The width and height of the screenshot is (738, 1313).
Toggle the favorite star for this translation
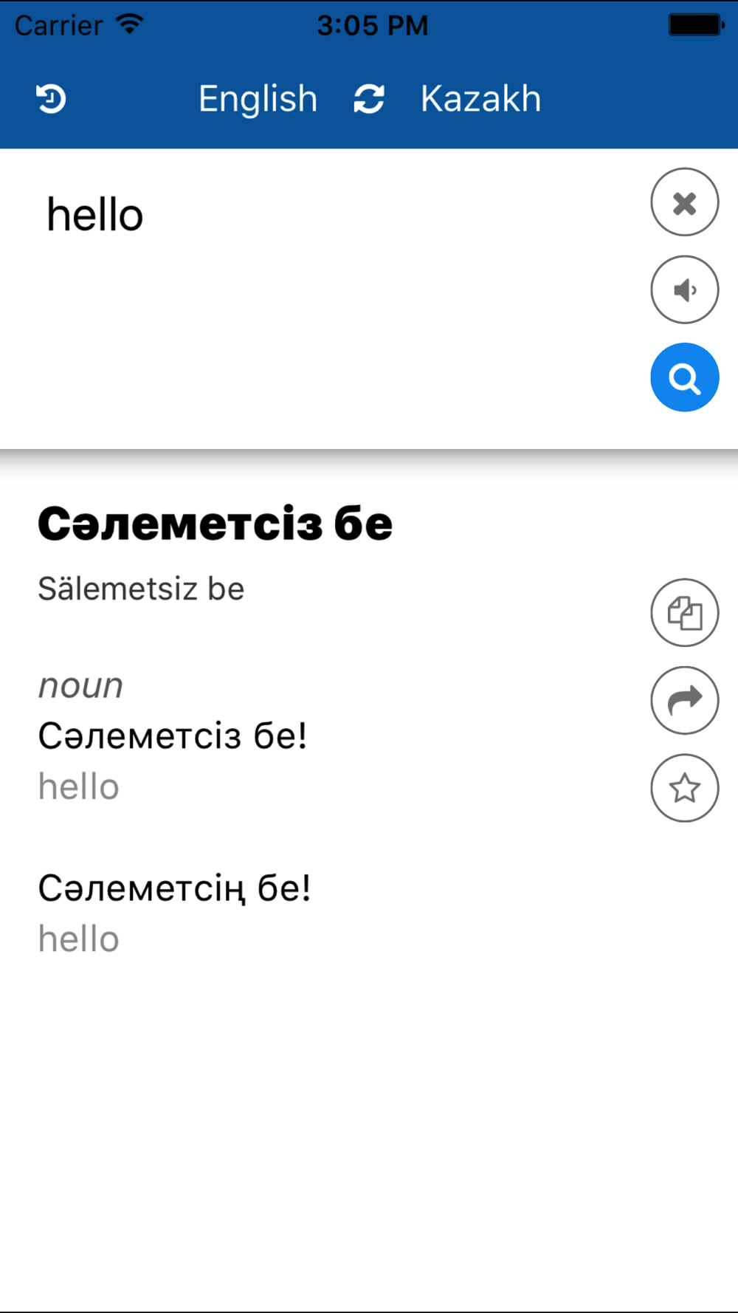(684, 788)
